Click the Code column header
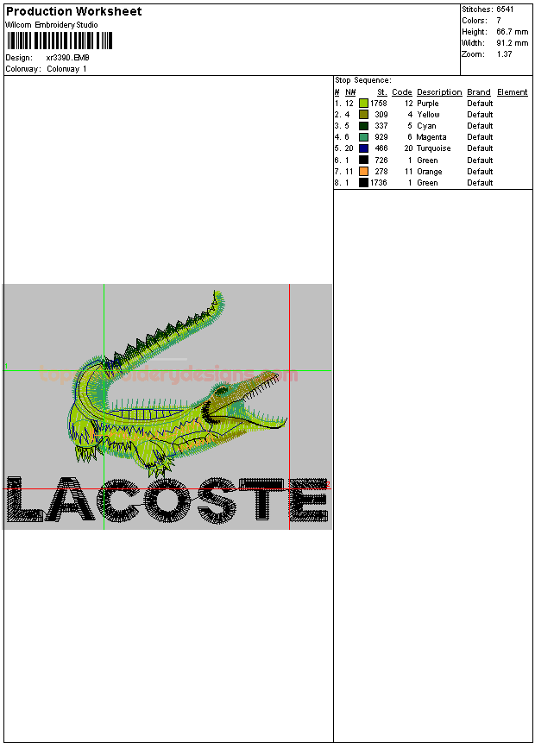The height and width of the screenshot is (743, 535). pyautogui.click(x=402, y=92)
